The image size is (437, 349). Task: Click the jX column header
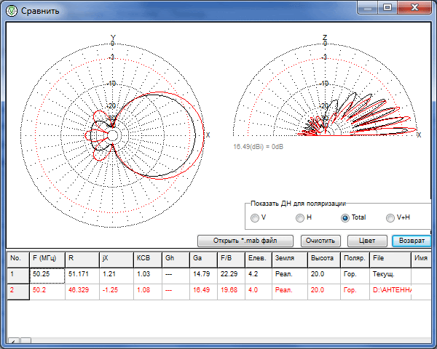pyautogui.click(x=117, y=260)
